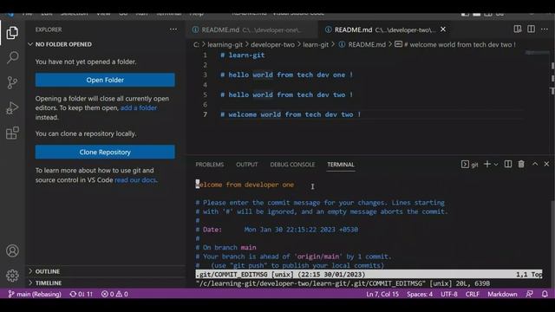
Task: Click line number 7 in gutter
Action: click(205, 114)
